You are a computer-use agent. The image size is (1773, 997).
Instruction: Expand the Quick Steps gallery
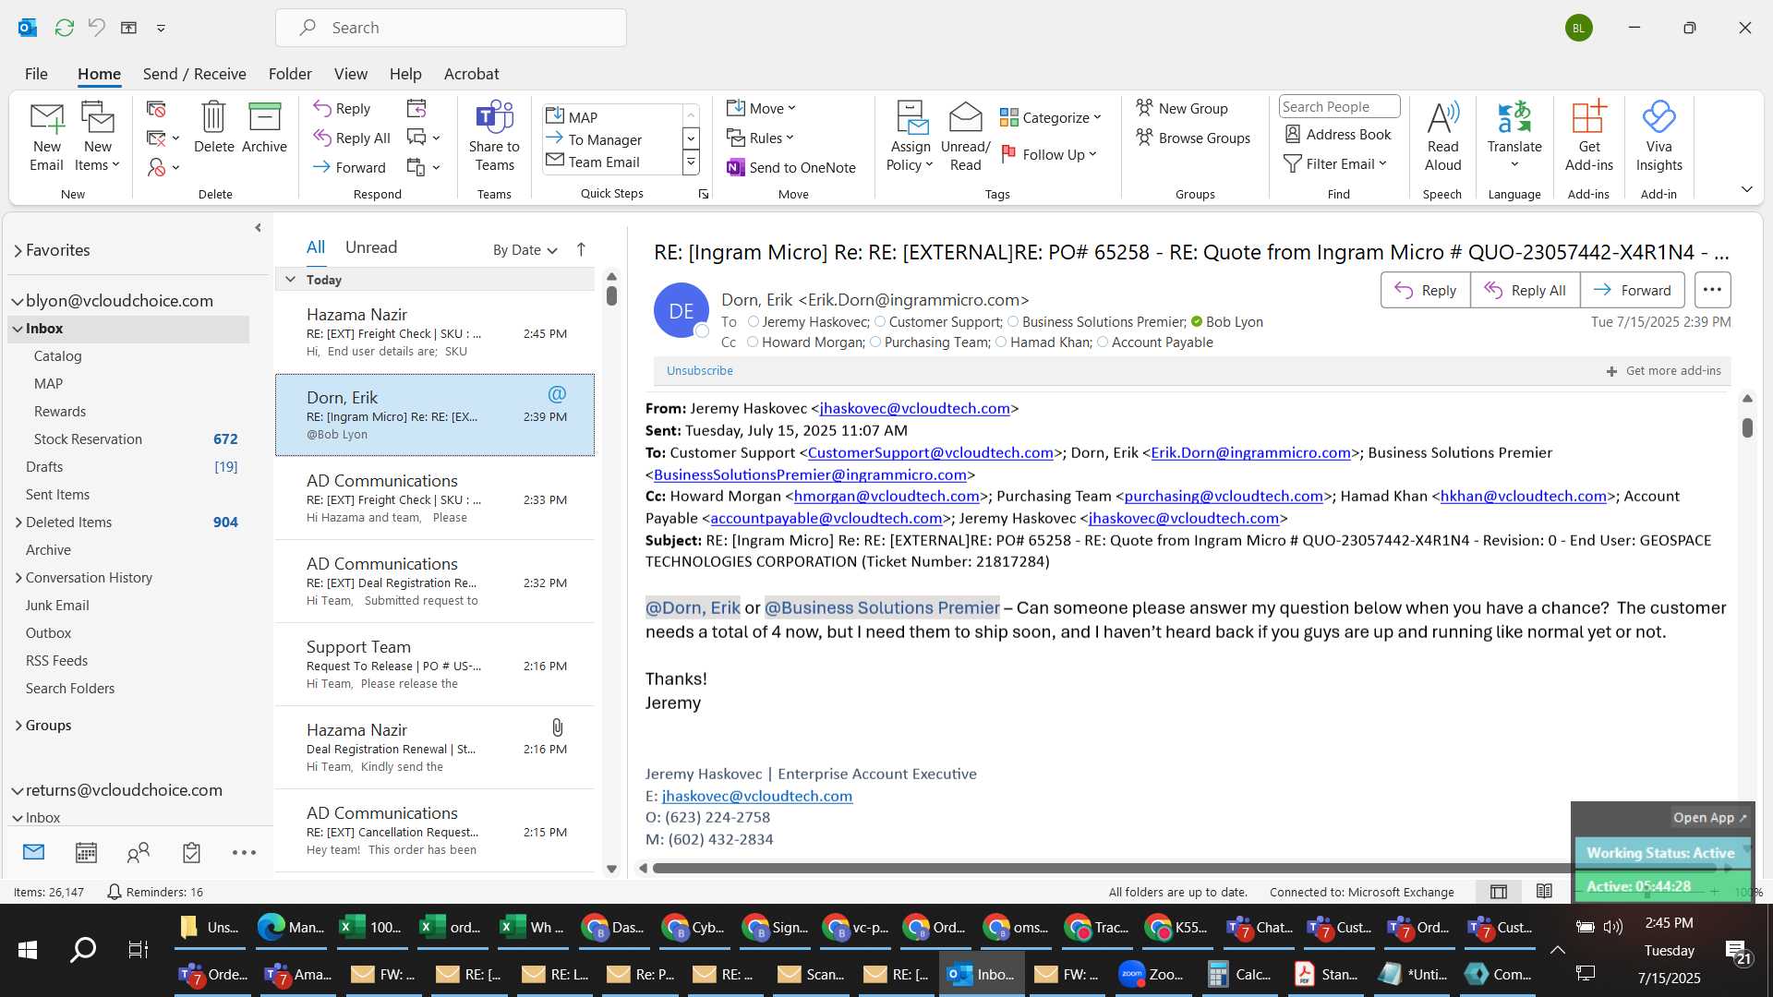(690, 162)
